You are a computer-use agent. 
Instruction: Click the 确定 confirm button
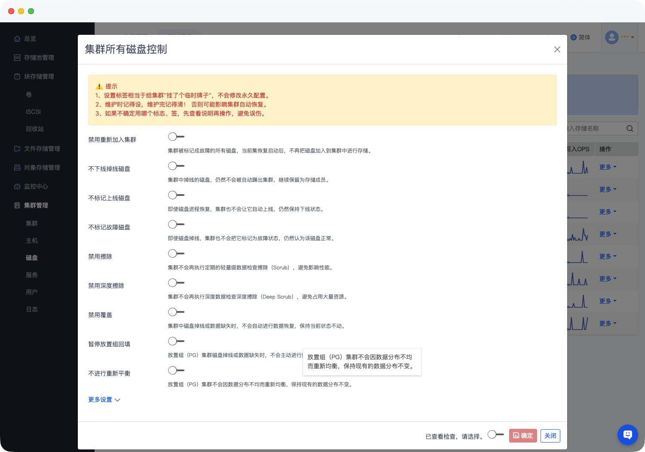pyautogui.click(x=522, y=436)
